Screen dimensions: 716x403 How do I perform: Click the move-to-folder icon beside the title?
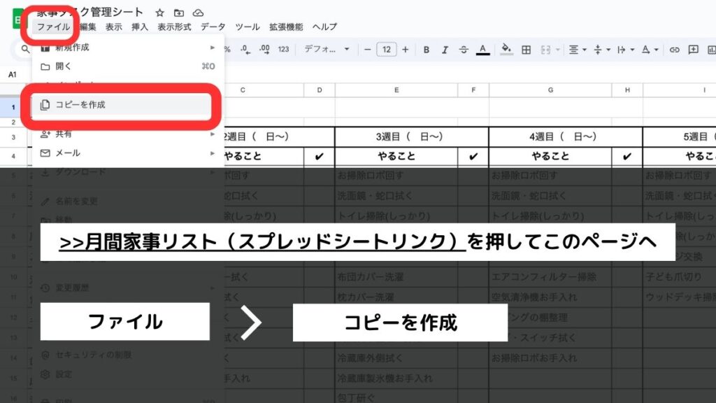179,13
